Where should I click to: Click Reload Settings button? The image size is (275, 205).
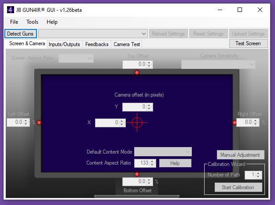pyautogui.click(x=169, y=34)
